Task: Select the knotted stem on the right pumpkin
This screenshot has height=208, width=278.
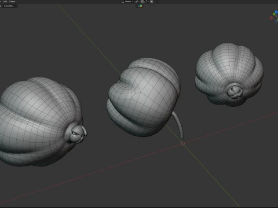Action: (x=235, y=92)
